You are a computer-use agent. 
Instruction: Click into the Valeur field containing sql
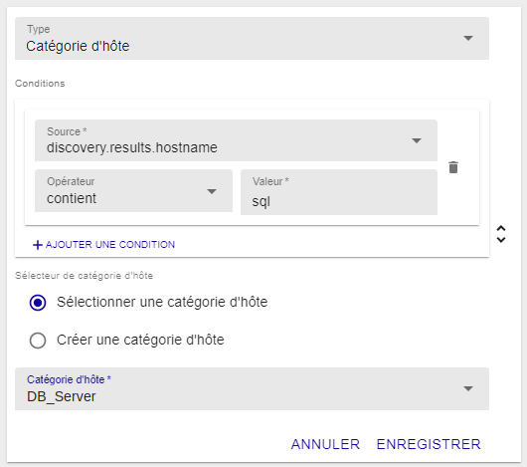coord(339,192)
